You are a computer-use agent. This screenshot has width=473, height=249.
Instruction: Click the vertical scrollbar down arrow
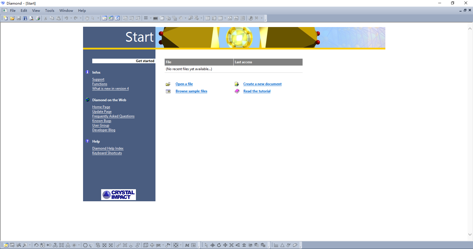tap(470, 234)
